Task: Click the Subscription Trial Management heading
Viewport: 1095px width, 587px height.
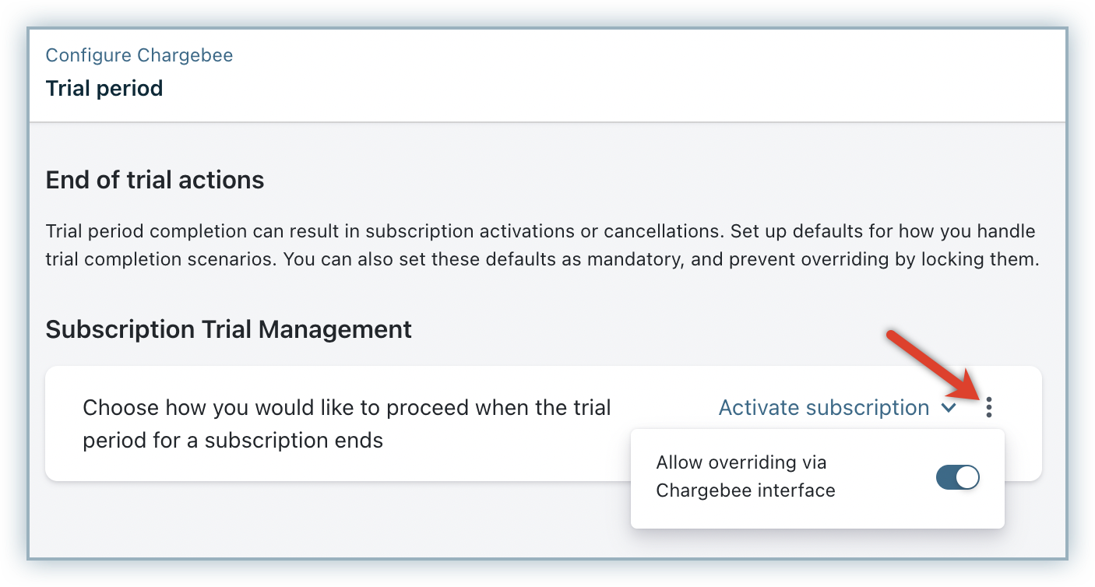Action: (228, 329)
